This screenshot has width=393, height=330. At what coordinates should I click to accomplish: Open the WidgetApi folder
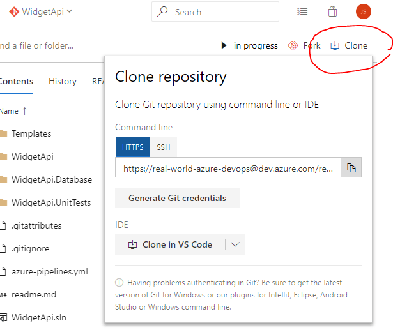33,157
